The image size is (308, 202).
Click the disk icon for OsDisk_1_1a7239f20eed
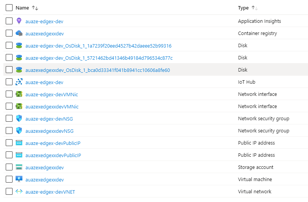[x=19, y=45]
